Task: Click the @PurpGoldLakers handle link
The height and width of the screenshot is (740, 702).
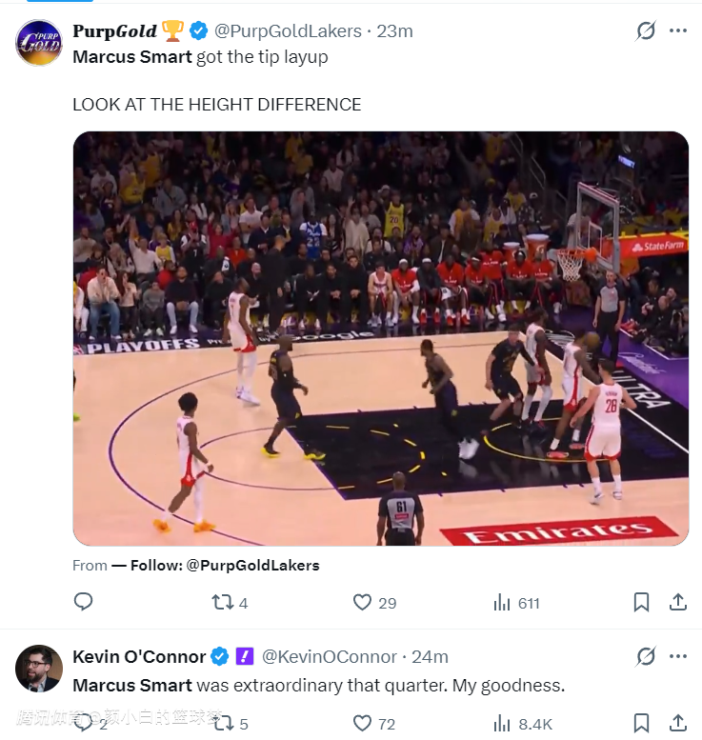Action: pos(290,30)
